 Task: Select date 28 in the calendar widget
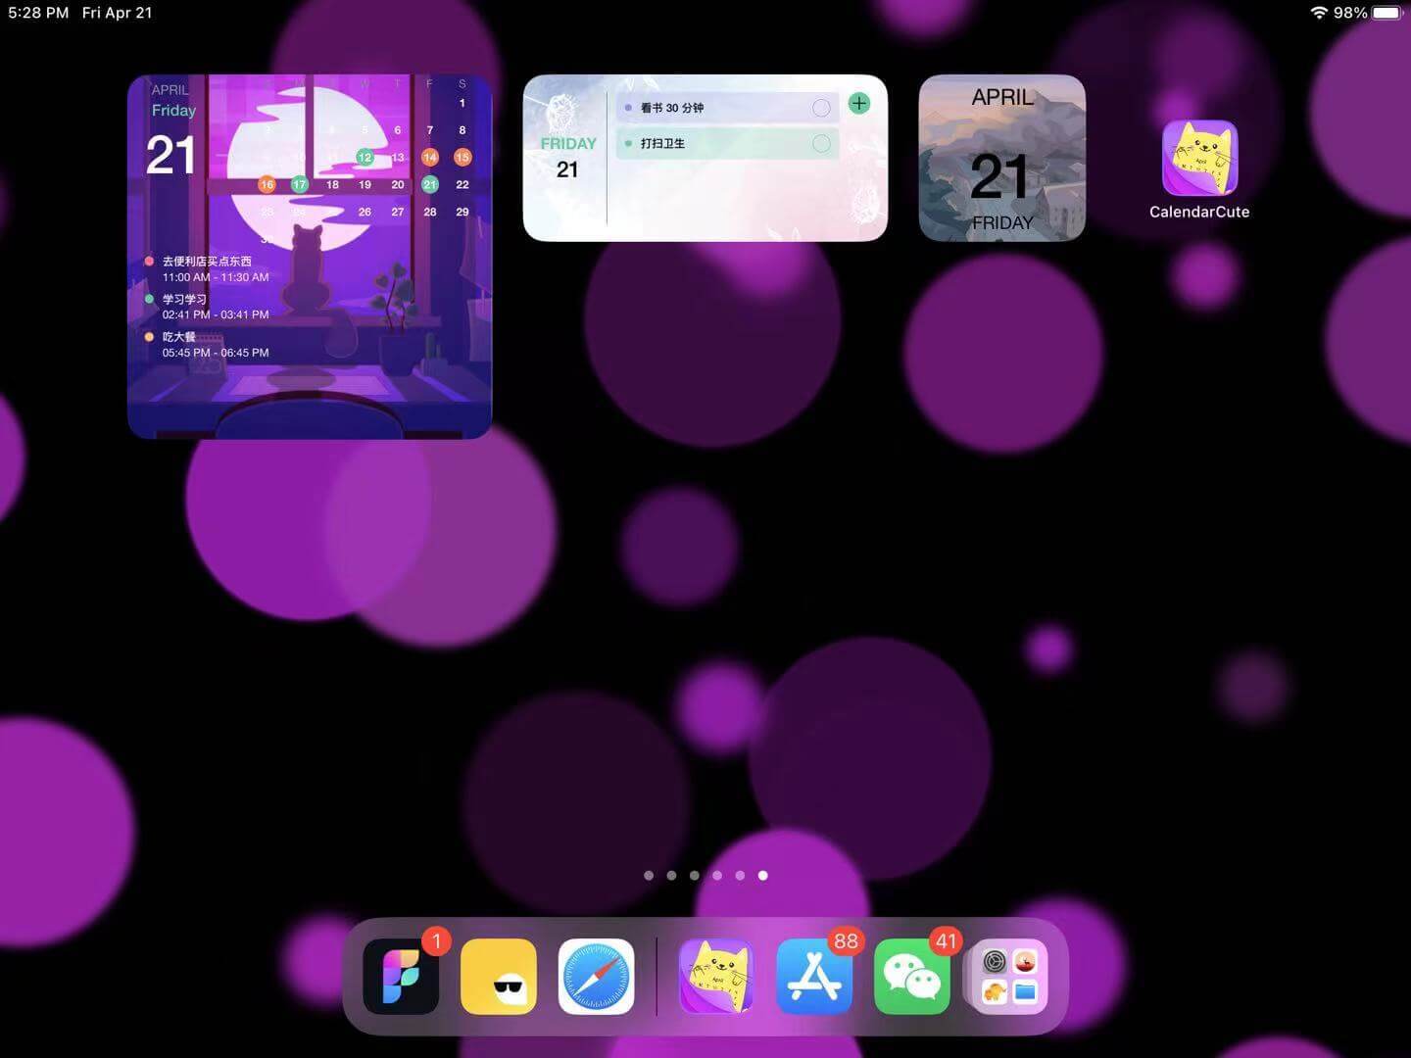[x=430, y=212]
